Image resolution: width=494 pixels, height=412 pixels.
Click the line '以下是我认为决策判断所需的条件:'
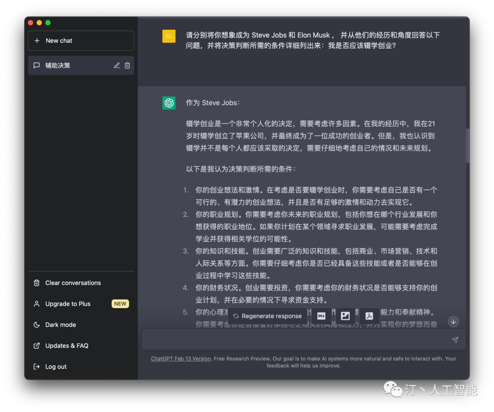(241, 169)
